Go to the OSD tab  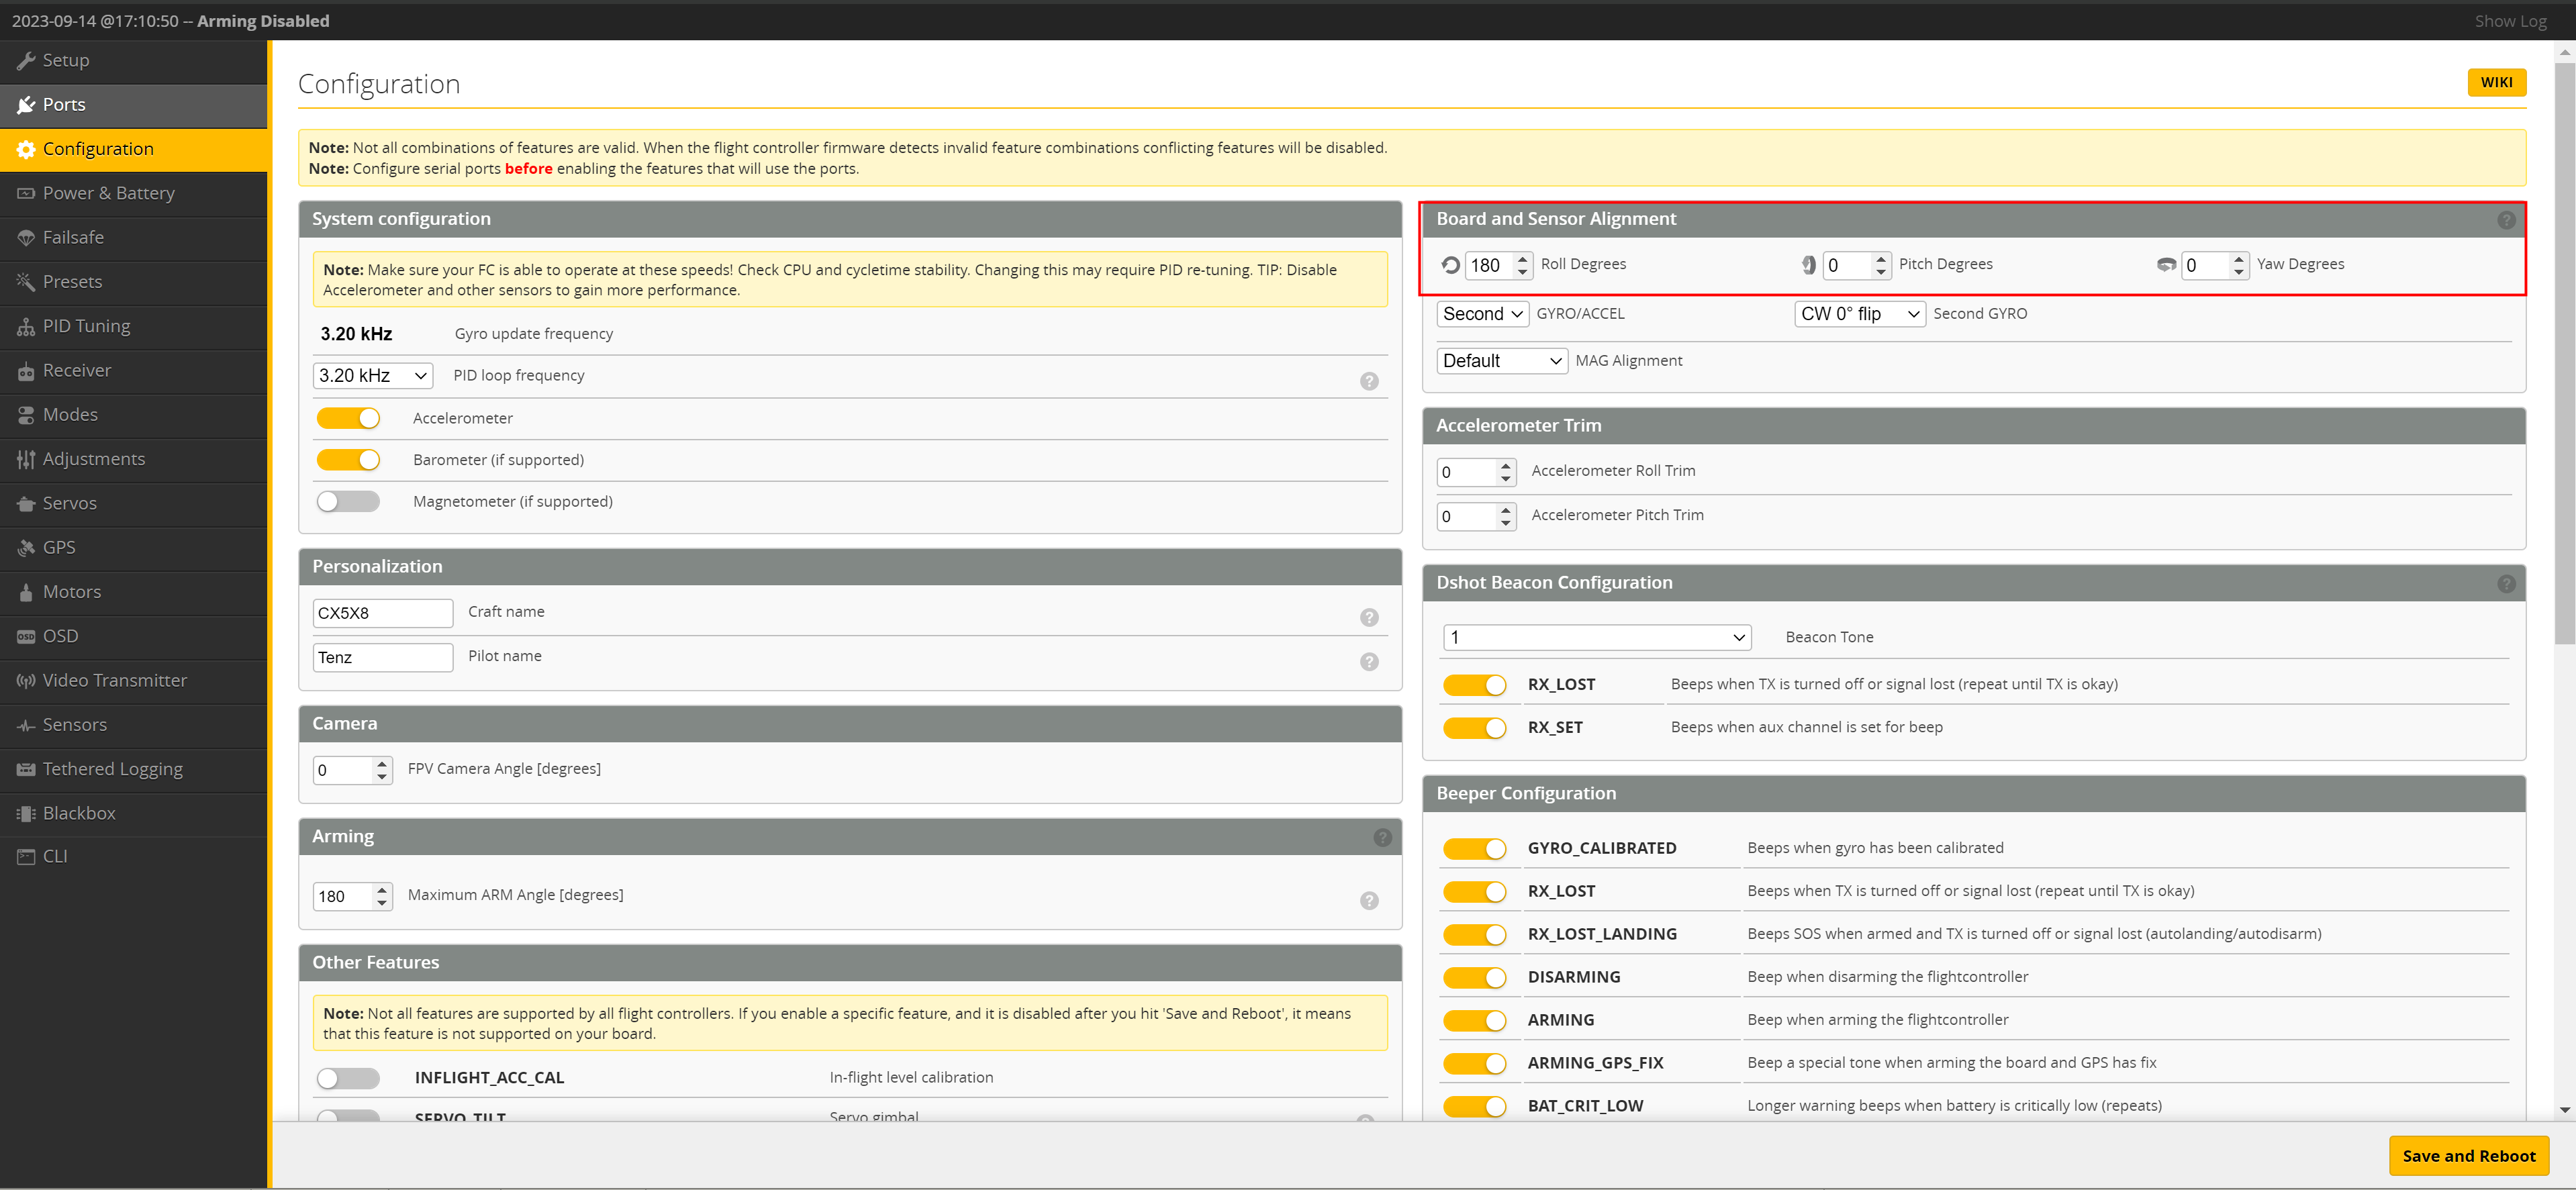134,636
